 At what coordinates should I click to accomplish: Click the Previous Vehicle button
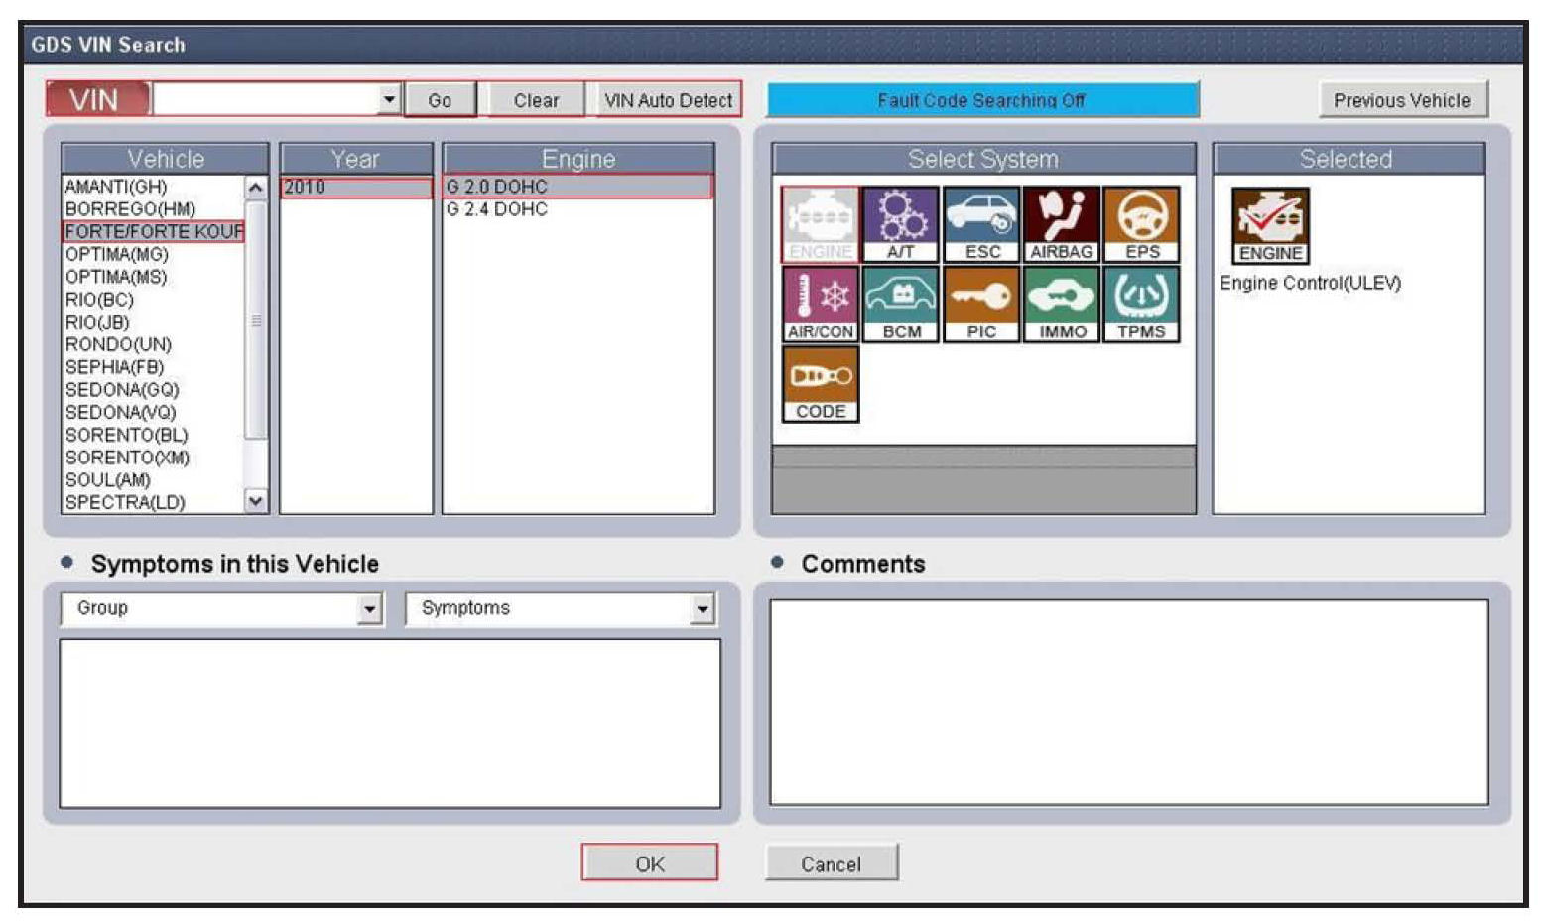[x=1401, y=100]
